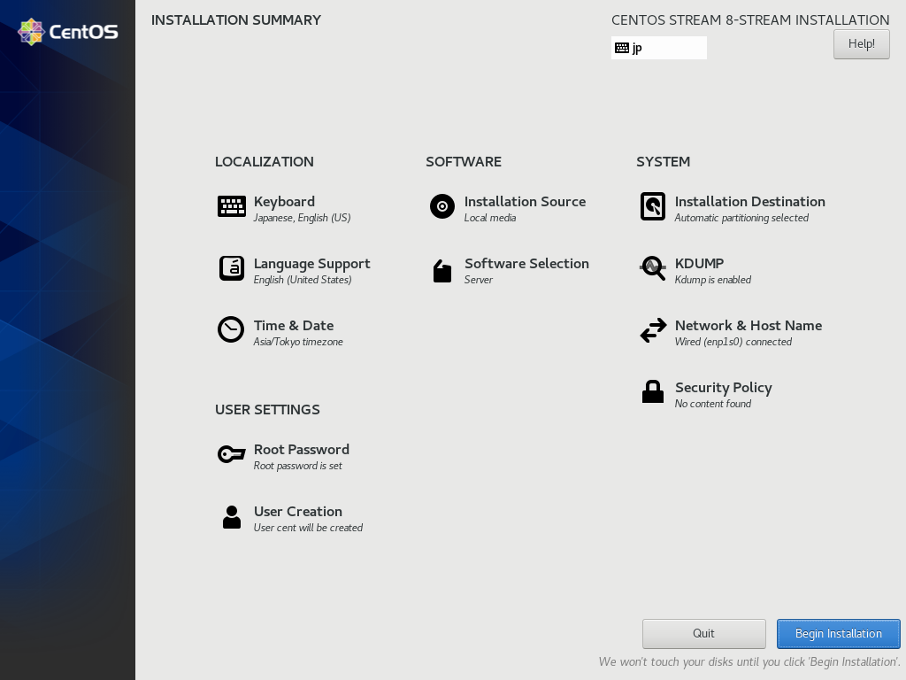Click the "CENTOS STREAM 8-STREAM INSTALLATION" header text

coord(750,20)
